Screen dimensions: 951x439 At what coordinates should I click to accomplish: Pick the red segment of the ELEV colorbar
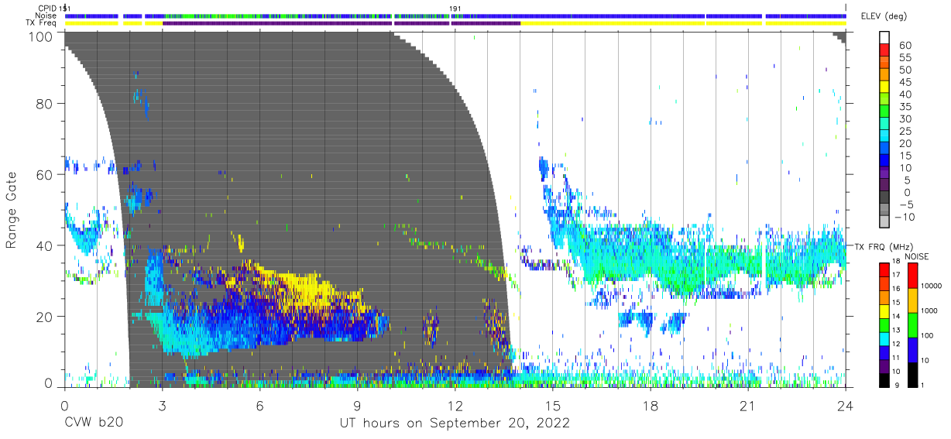884,51
